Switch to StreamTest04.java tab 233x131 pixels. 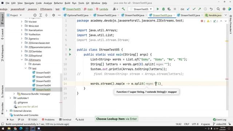(x=134, y=15)
